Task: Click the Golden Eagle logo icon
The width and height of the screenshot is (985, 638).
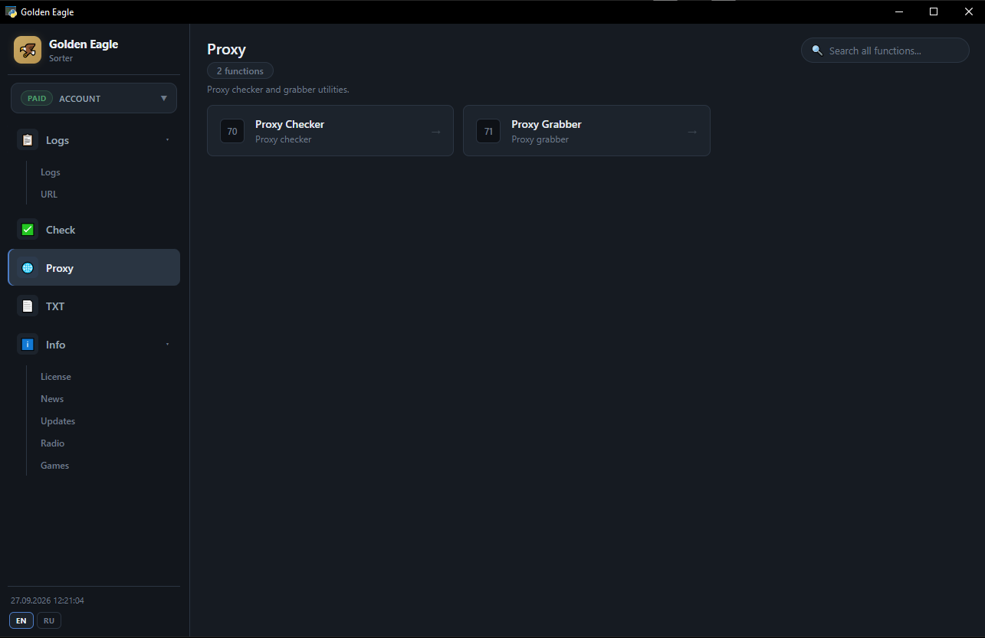Action: click(28, 50)
